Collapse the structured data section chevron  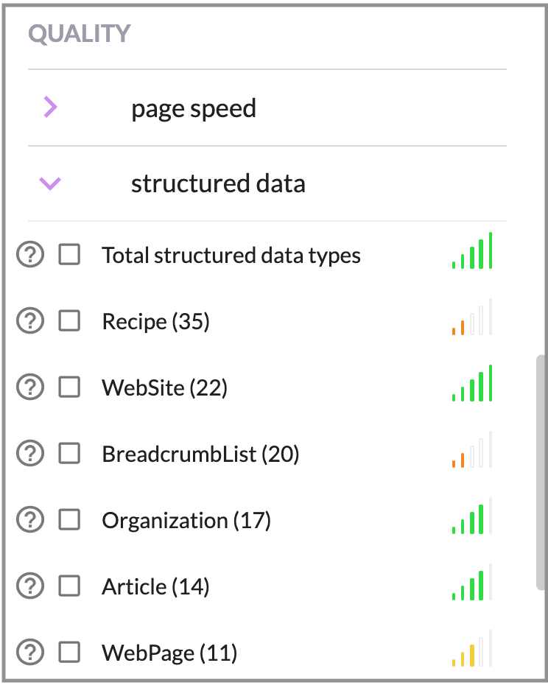[50, 183]
